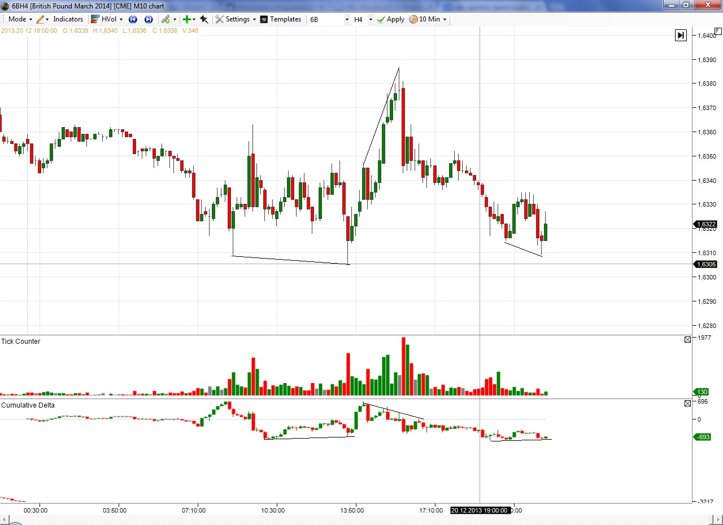Expand the 6B symbol dropdown arrow

347,19
